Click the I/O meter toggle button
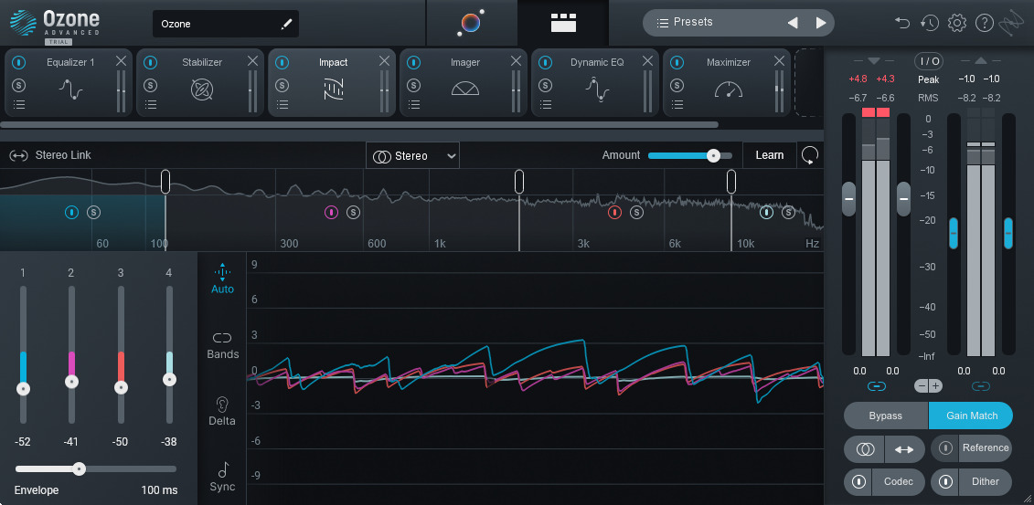 [929, 61]
